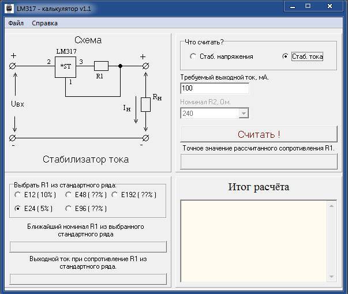The image size is (348, 294).
Task: Open the Файл menu
Action: [16, 23]
